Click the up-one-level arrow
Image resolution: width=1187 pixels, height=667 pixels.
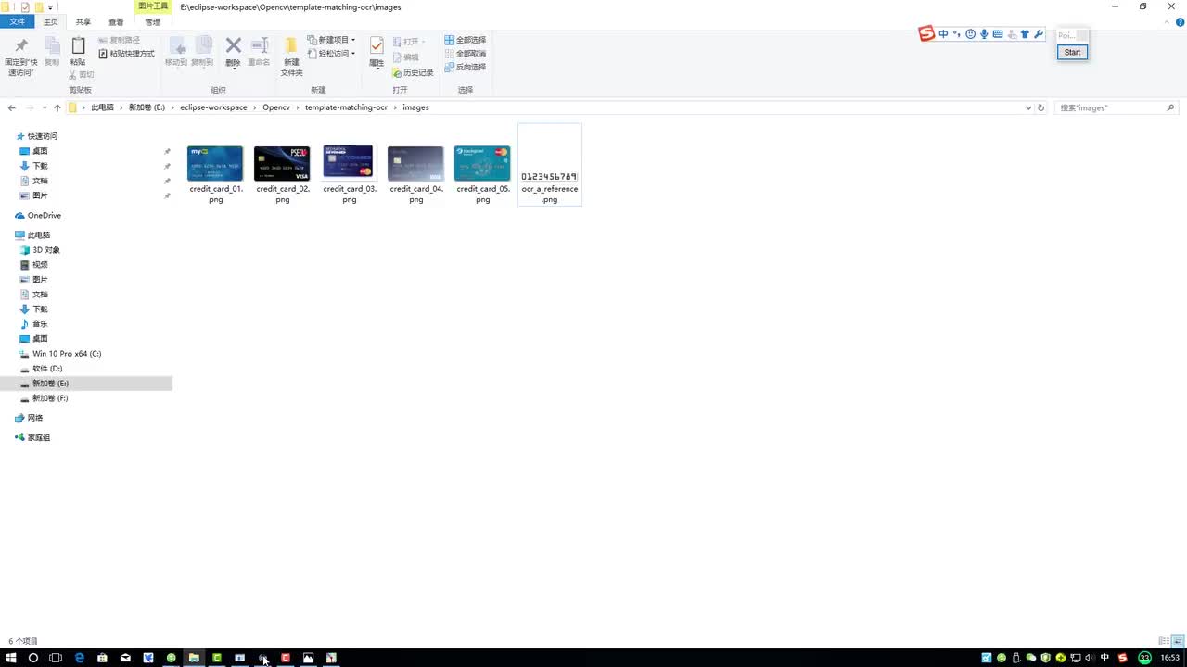click(x=57, y=107)
